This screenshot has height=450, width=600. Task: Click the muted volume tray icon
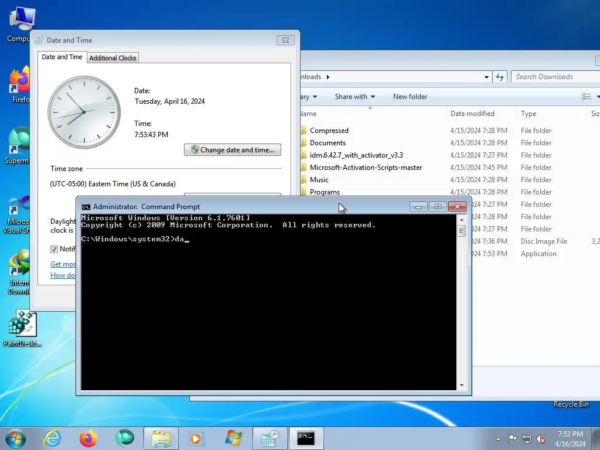coord(541,439)
